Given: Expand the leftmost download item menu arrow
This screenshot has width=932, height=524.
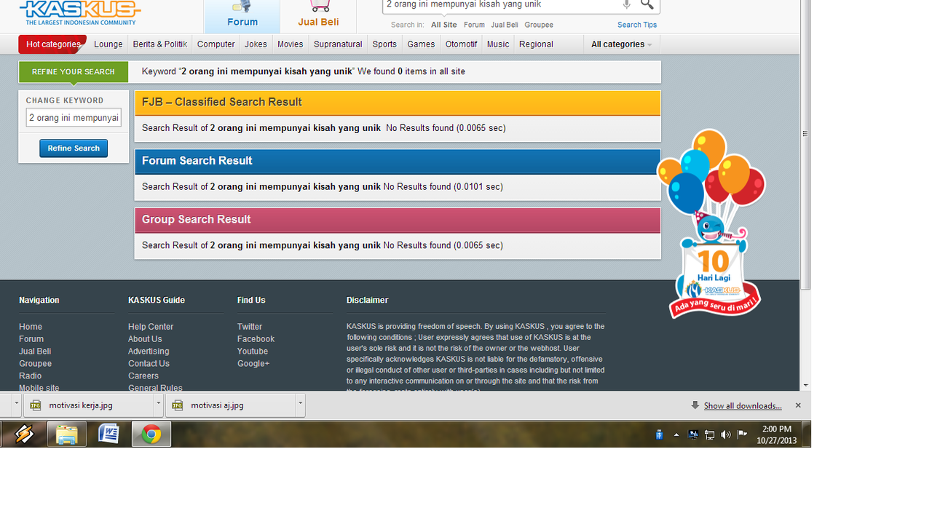Looking at the screenshot, I should click(16, 405).
